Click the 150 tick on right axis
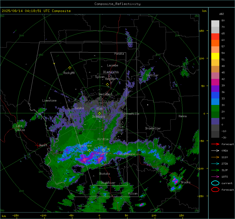235x219 pixels. click(202, 31)
